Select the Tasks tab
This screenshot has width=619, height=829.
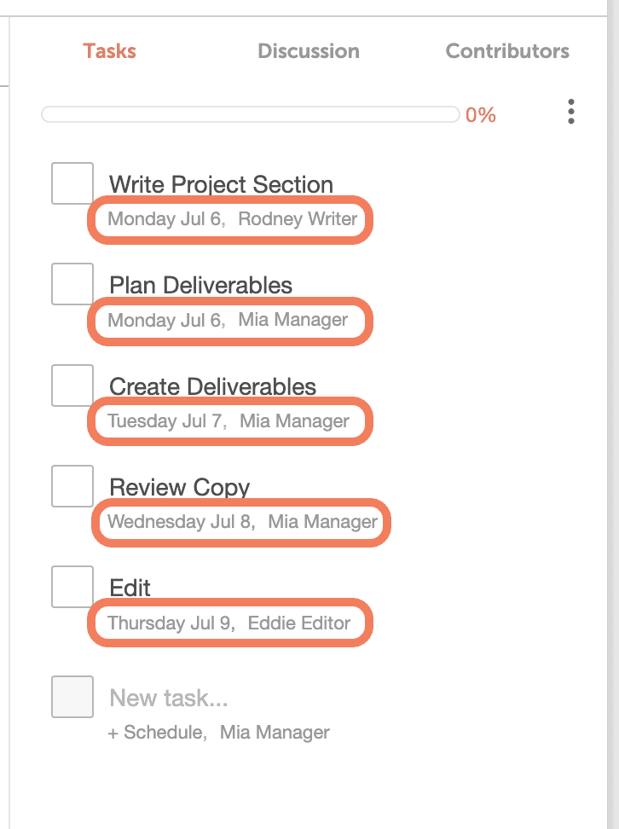tap(109, 51)
